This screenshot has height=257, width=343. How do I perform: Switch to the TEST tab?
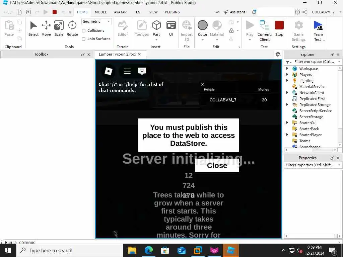pyautogui.click(x=138, y=12)
